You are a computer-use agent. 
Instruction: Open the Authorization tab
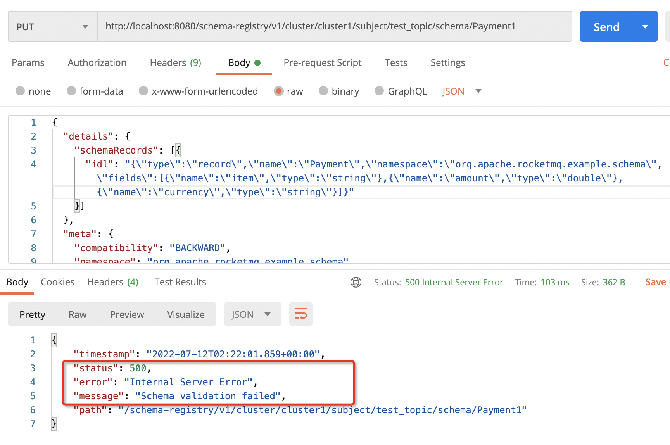point(97,62)
